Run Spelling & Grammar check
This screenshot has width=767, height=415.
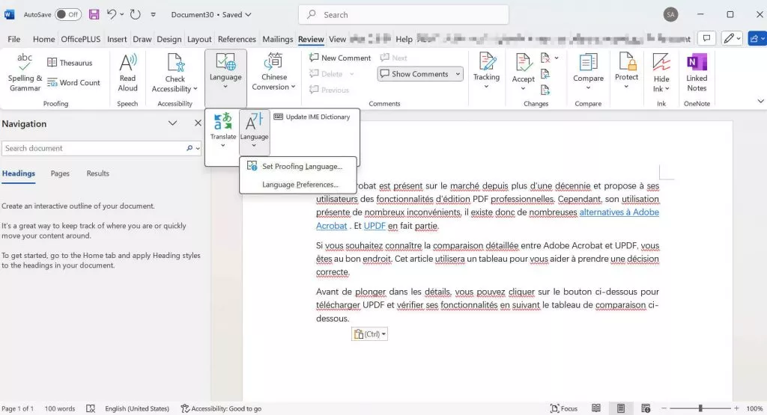25,73
